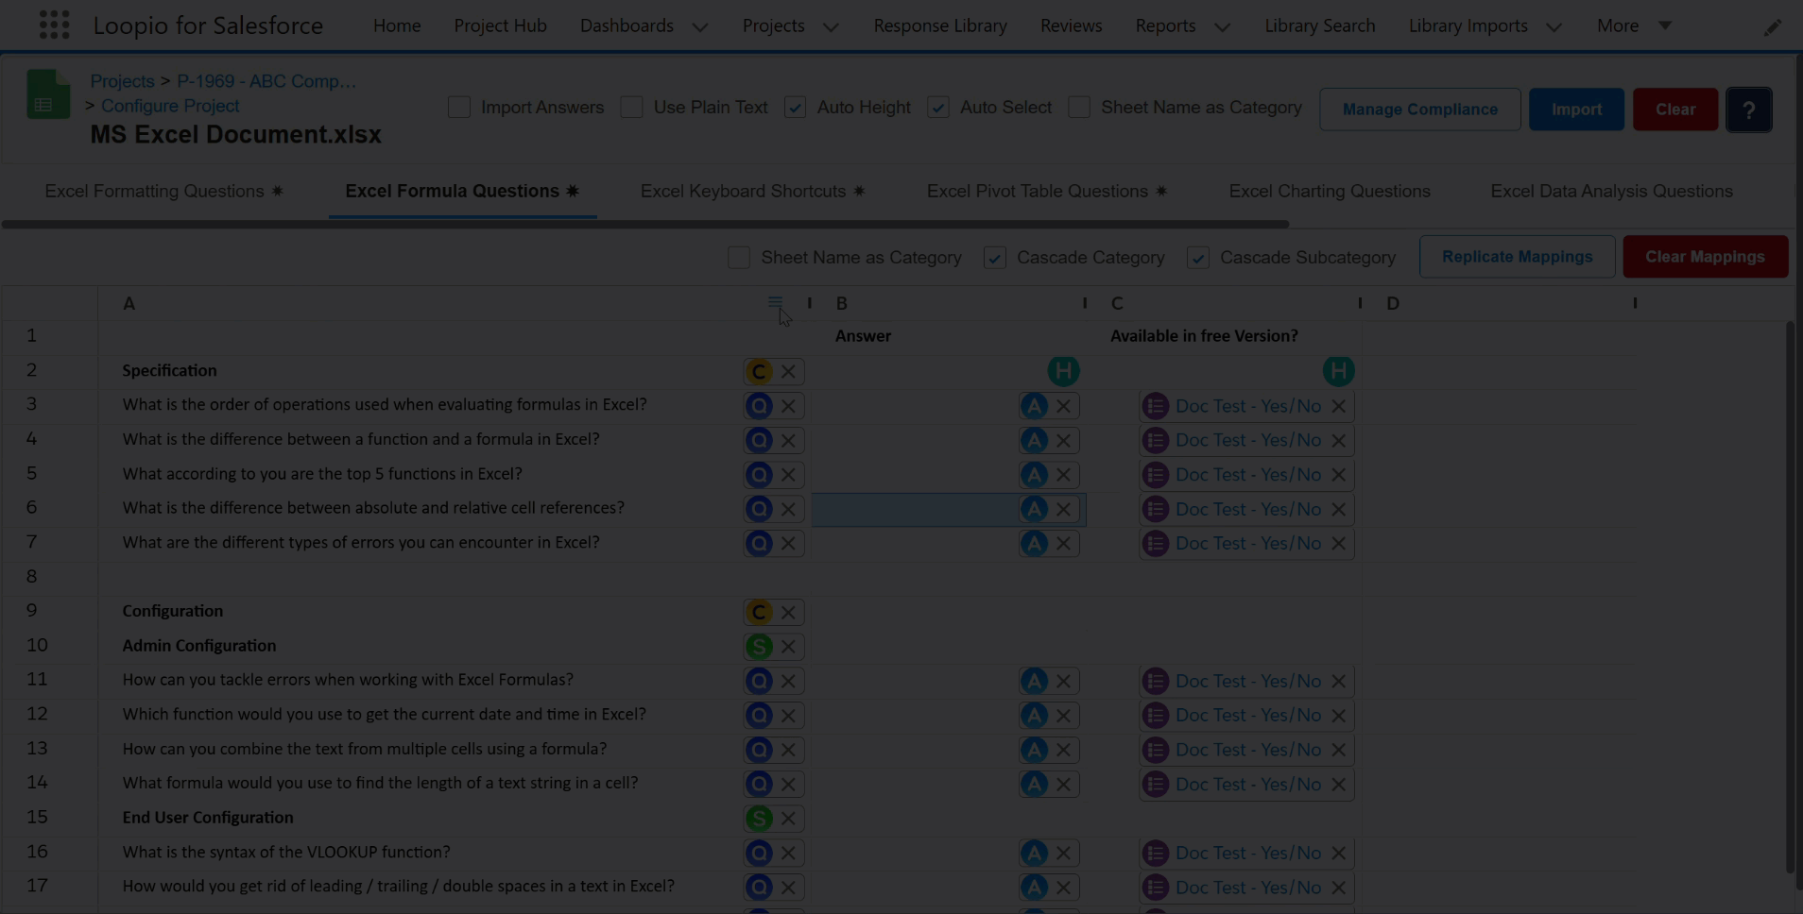Viewport: 1803px width, 914px height.
Task: Switch to Excel Data Analysis Questions tab
Action: click(x=1611, y=192)
